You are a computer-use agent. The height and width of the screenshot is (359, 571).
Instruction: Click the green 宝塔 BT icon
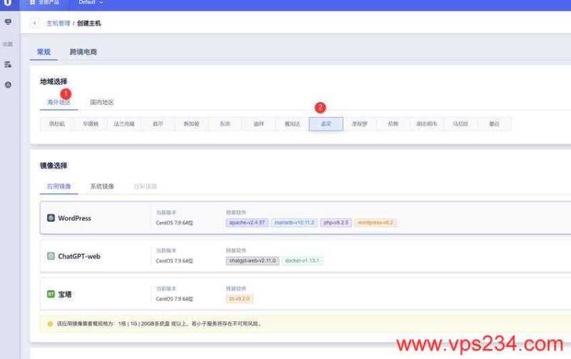coord(51,293)
